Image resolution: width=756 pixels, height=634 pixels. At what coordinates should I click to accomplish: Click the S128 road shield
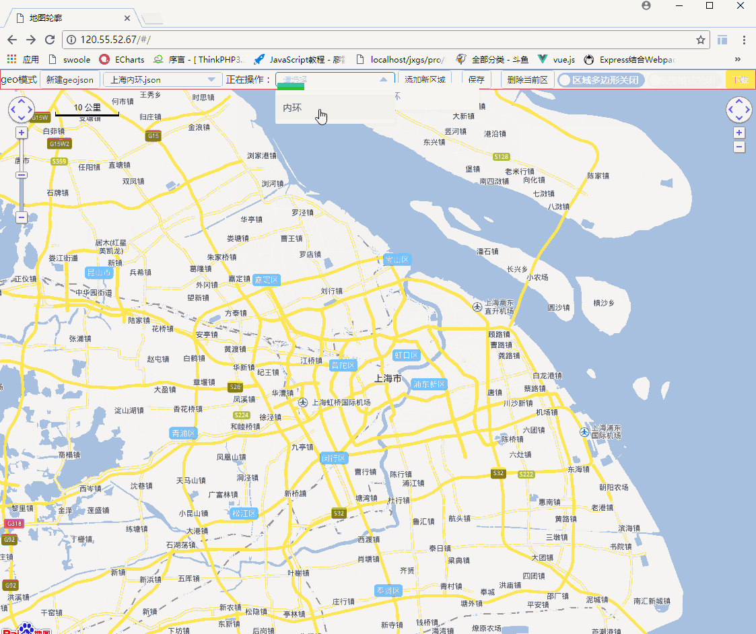pos(502,157)
